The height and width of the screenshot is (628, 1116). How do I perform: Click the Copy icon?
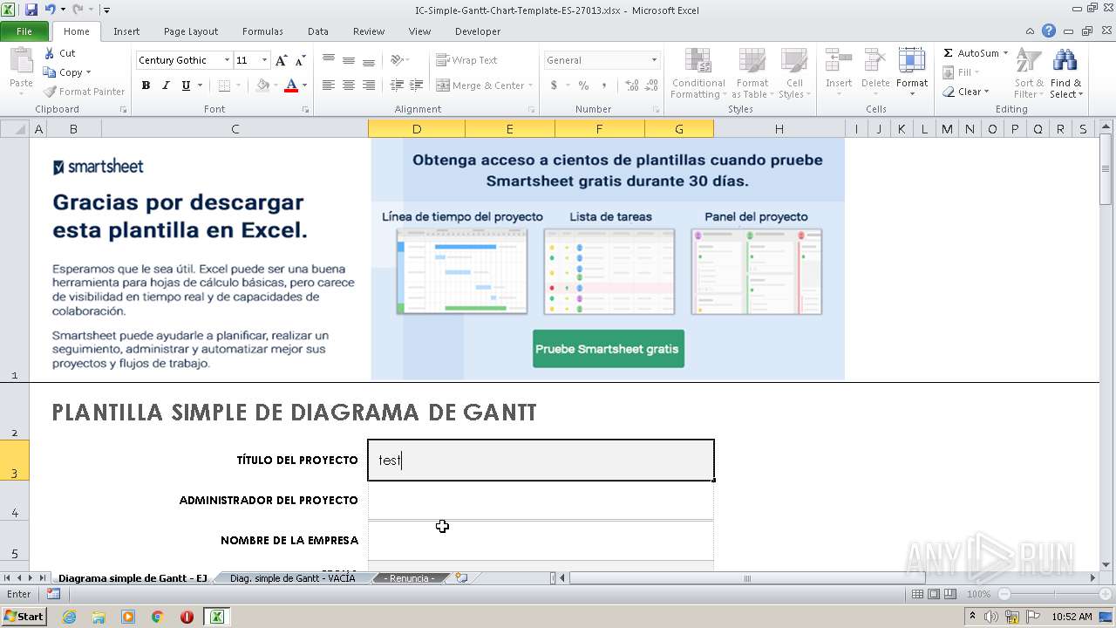point(50,72)
